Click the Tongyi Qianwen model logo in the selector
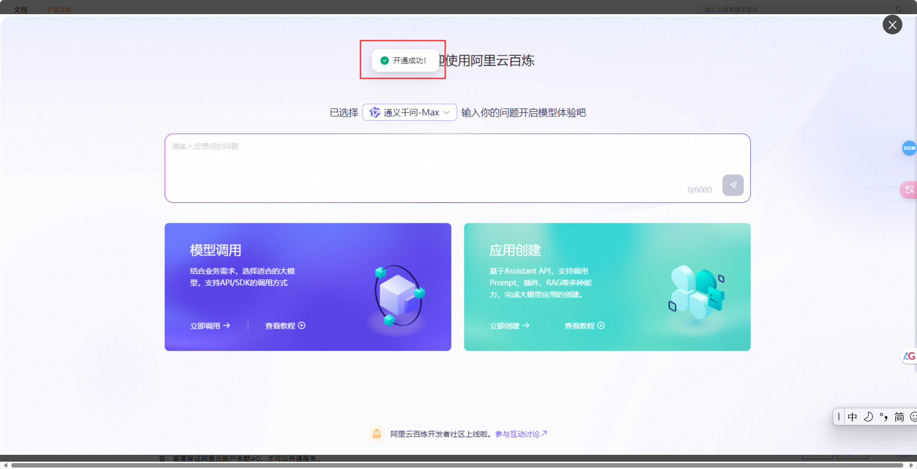Image resolution: width=917 pixels, height=469 pixels. (375, 112)
